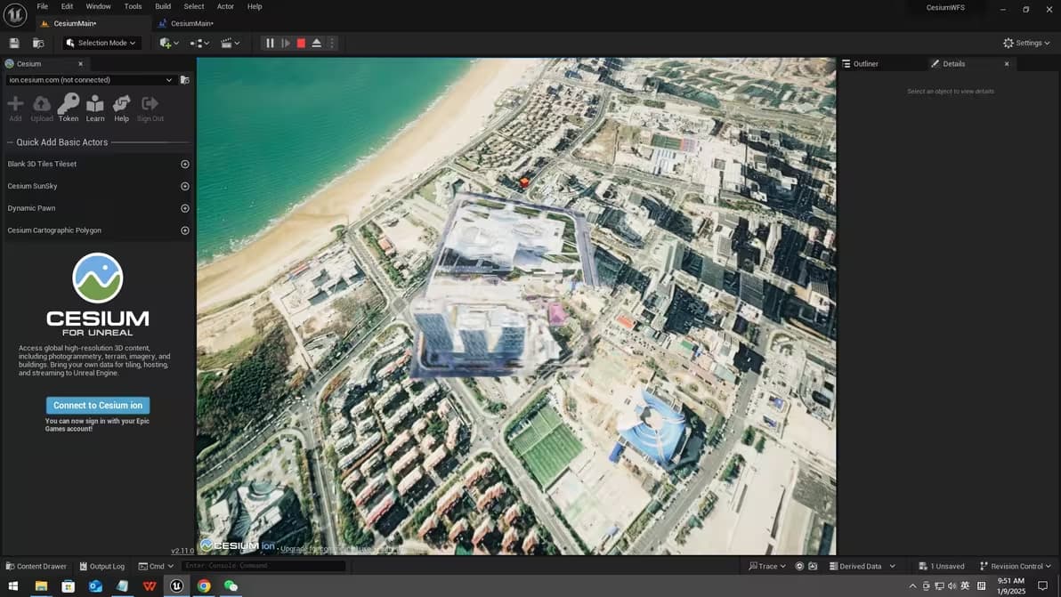Open WeChat from the taskbar

pyautogui.click(x=231, y=585)
